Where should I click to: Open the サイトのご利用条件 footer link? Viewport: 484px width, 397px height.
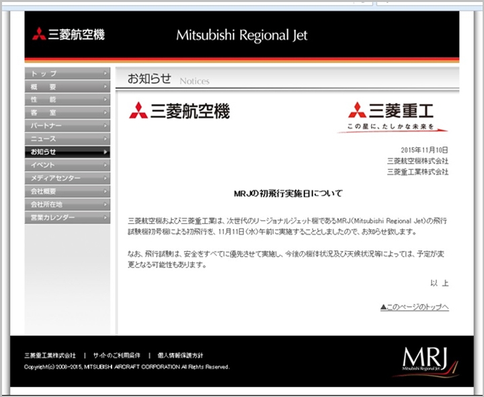click(117, 355)
